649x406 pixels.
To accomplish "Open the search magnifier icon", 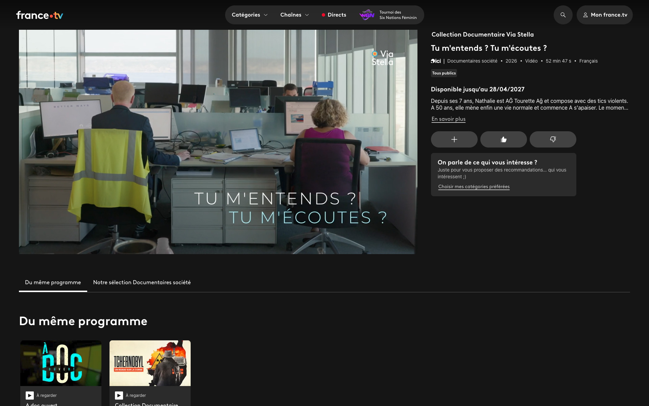I will click(563, 15).
